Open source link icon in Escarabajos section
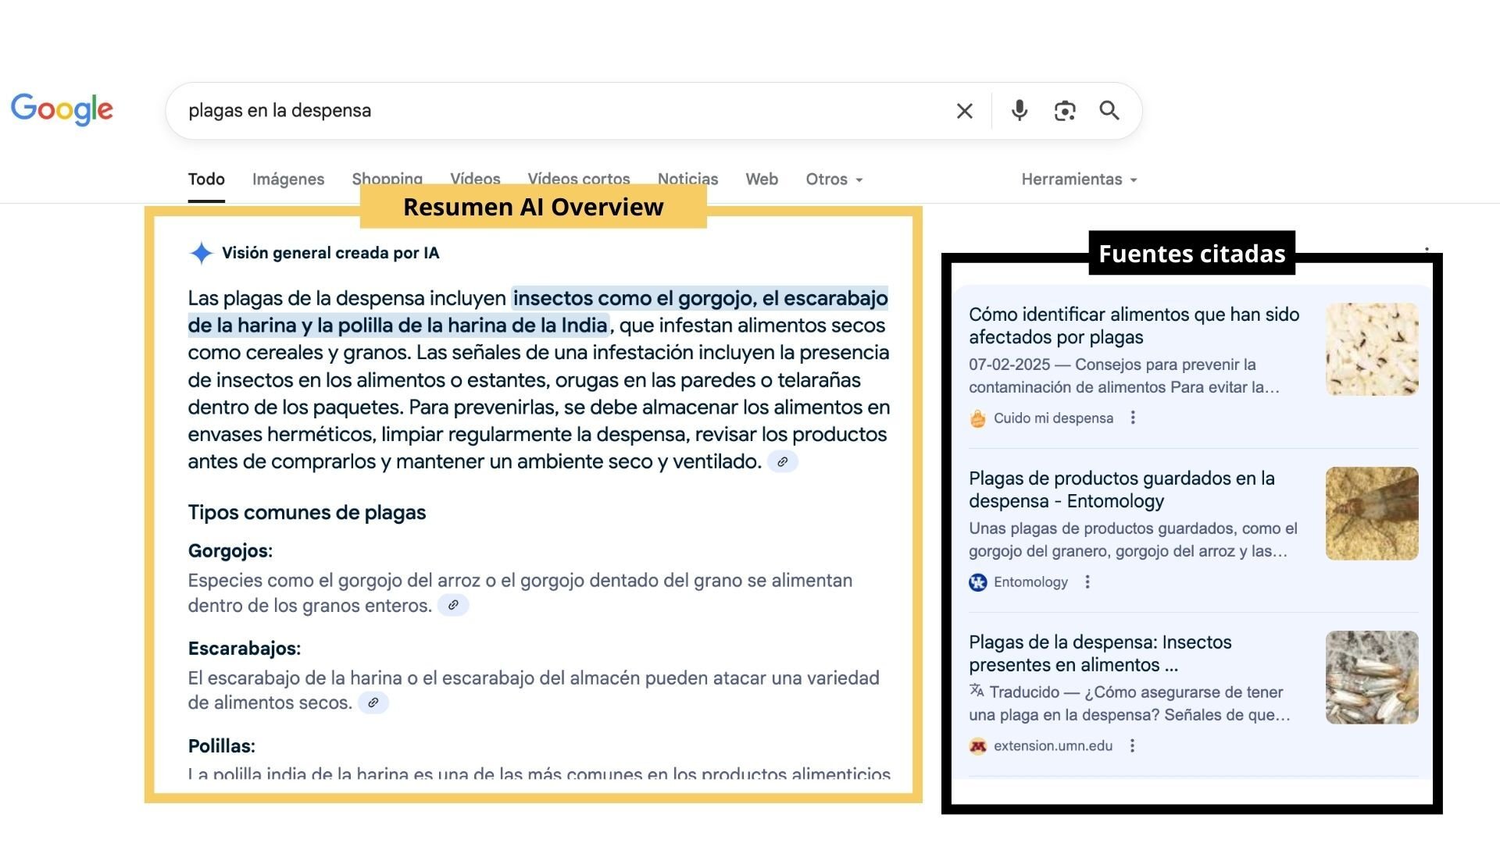The height and width of the screenshot is (843, 1500). 373,703
